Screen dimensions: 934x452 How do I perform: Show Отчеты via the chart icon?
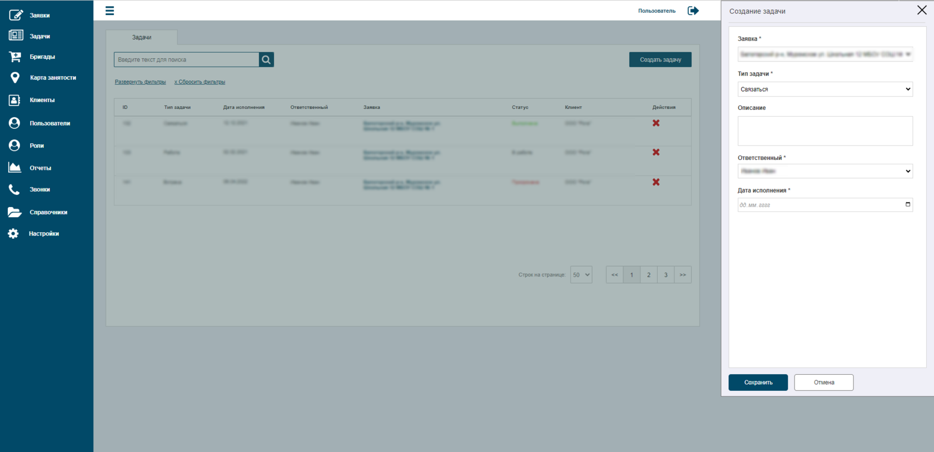14,167
